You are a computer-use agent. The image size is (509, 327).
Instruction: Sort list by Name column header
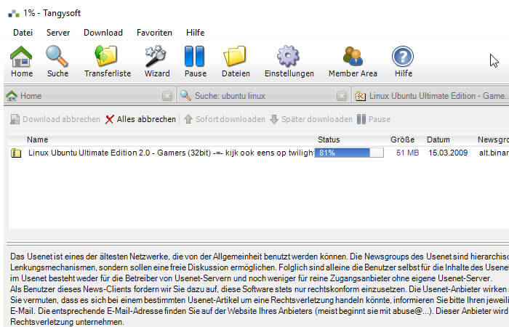click(x=37, y=140)
